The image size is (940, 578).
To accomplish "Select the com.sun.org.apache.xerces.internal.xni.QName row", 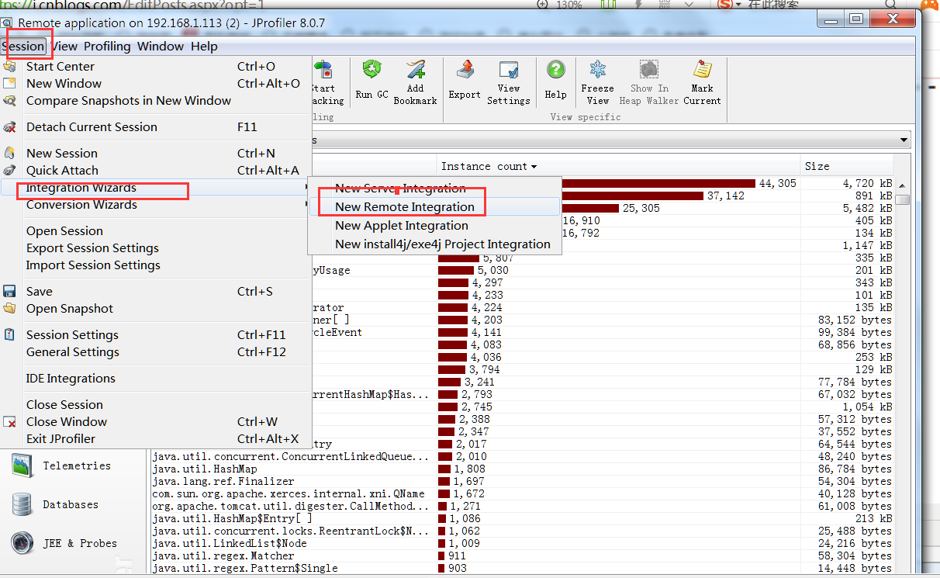I will point(521,493).
